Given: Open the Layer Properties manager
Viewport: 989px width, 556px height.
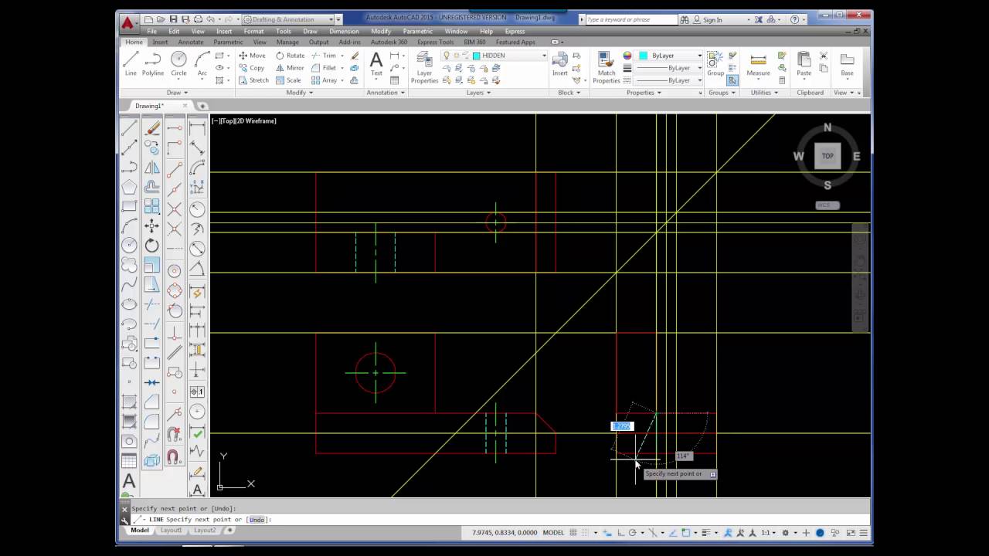Looking at the screenshot, I should pos(424,68).
